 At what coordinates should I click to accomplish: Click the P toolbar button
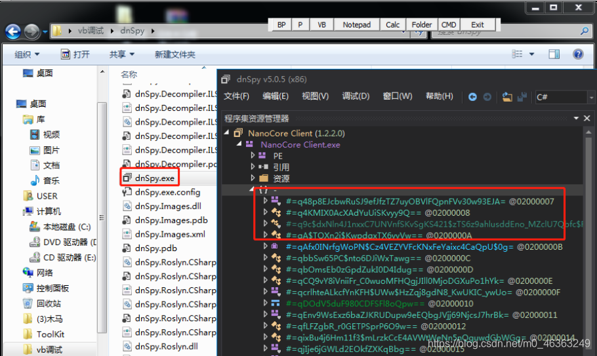[x=300, y=25]
